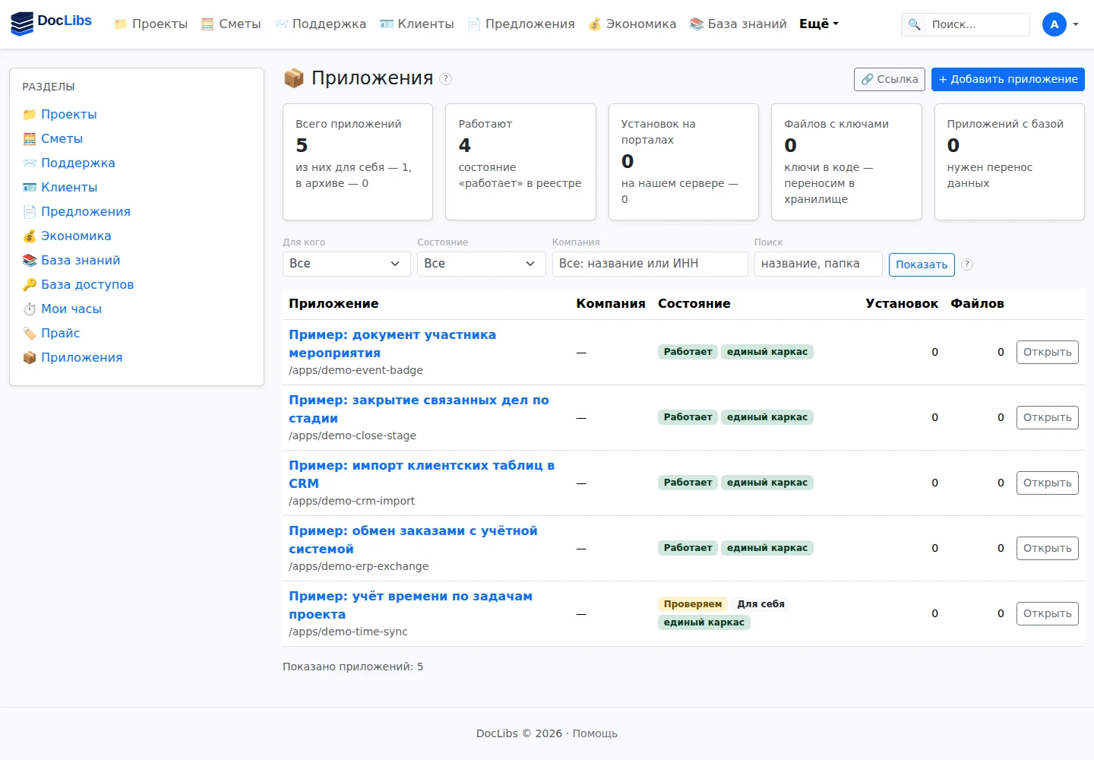This screenshot has width=1094, height=760.
Task: Click the document icon beside Предложения in sidebar
Action: [30, 212]
